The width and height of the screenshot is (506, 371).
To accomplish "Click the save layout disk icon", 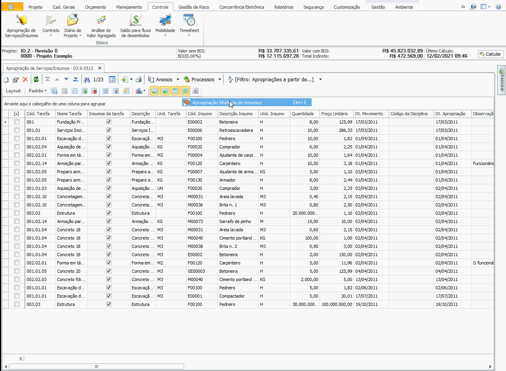I will point(55,91).
